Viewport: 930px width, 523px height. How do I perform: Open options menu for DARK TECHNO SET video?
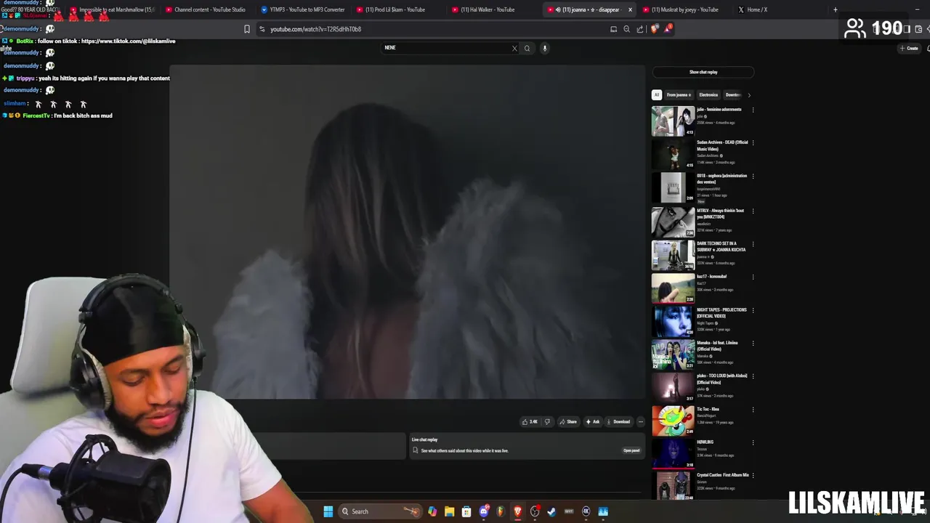pos(753,244)
